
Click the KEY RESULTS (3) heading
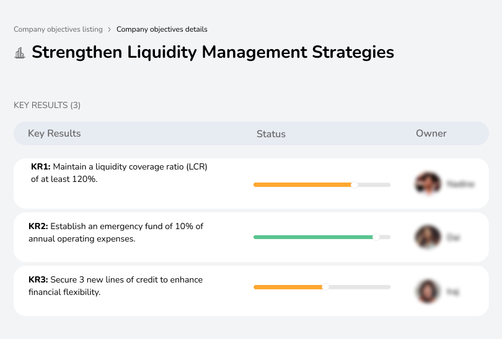click(x=47, y=105)
